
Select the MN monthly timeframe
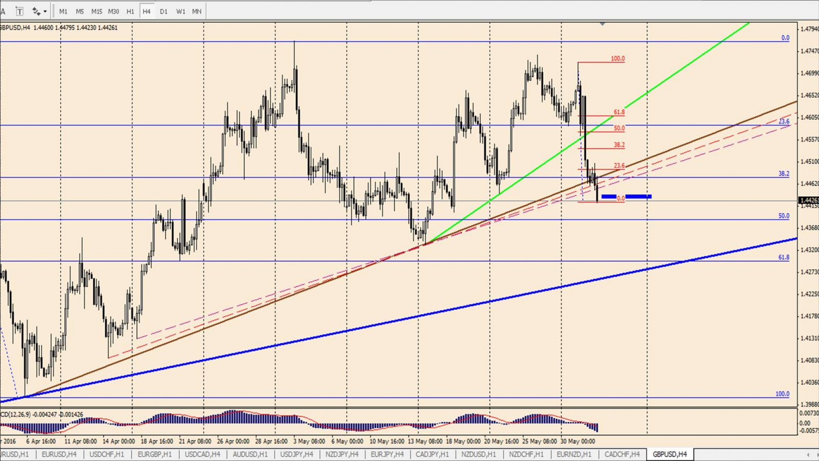coord(197,11)
